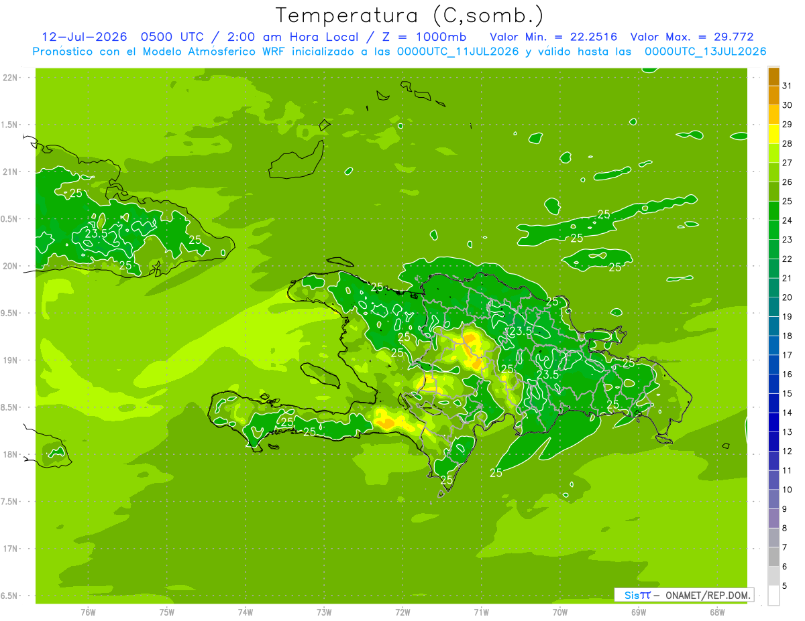Click the "71W" longitude axis label
The width and height of the screenshot is (805, 621).
tap(482, 612)
